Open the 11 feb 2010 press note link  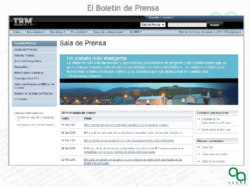tap(126, 125)
